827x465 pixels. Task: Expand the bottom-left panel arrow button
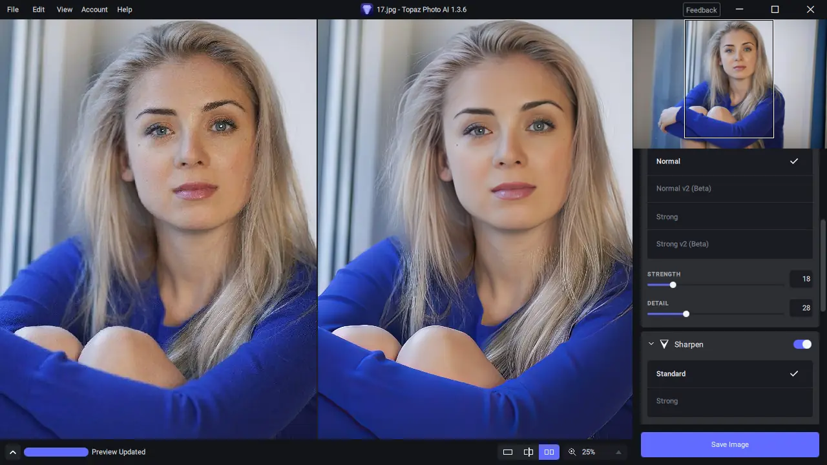click(x=12, y=452)
